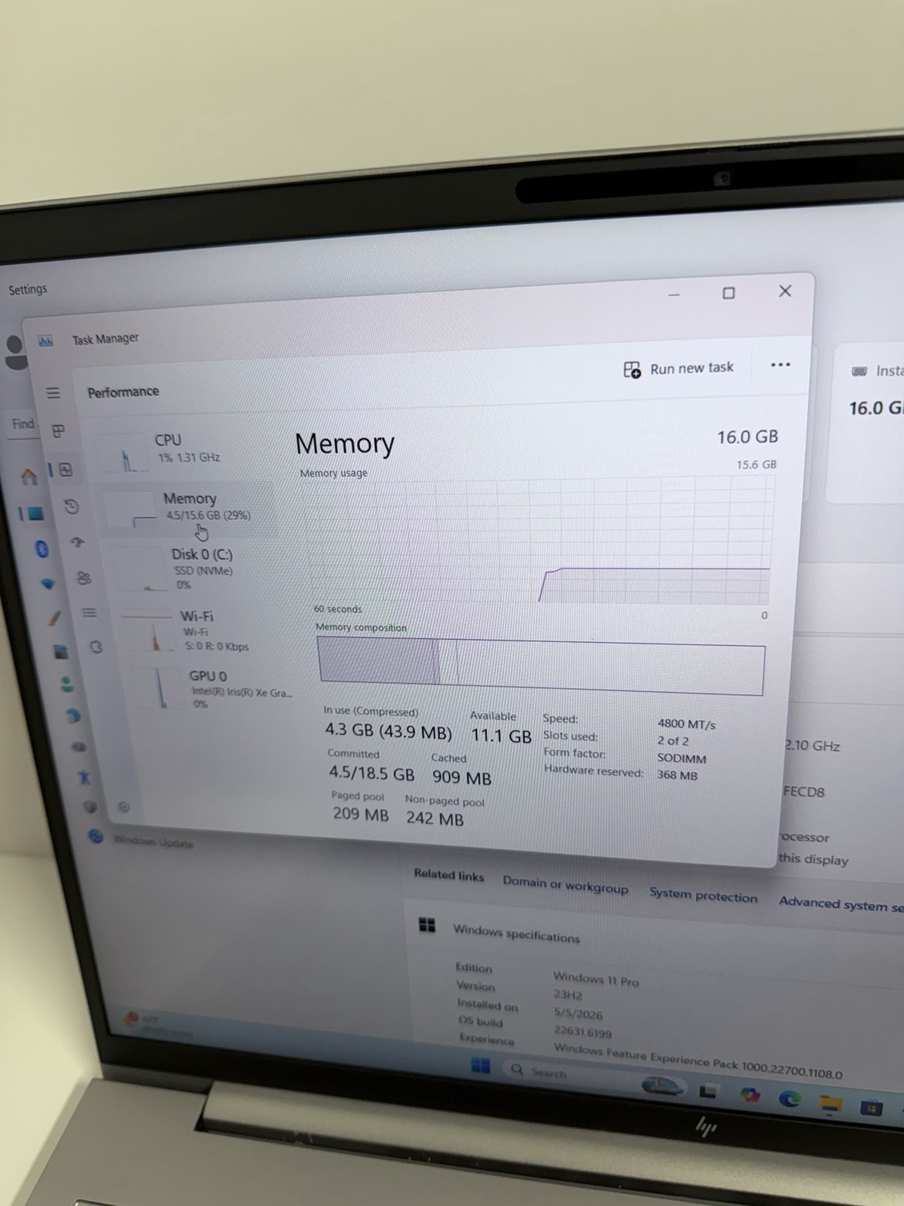Click the 368 MB hardware reserved value

(677, 775)
